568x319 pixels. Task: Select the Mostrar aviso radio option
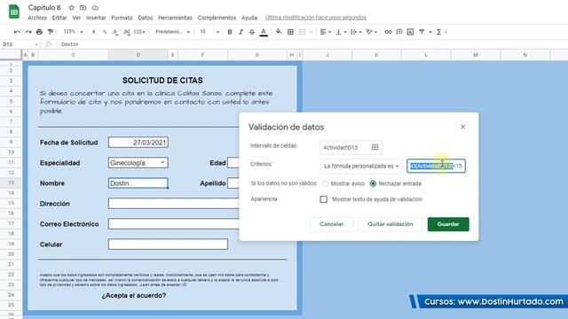(x=326, y=183)
